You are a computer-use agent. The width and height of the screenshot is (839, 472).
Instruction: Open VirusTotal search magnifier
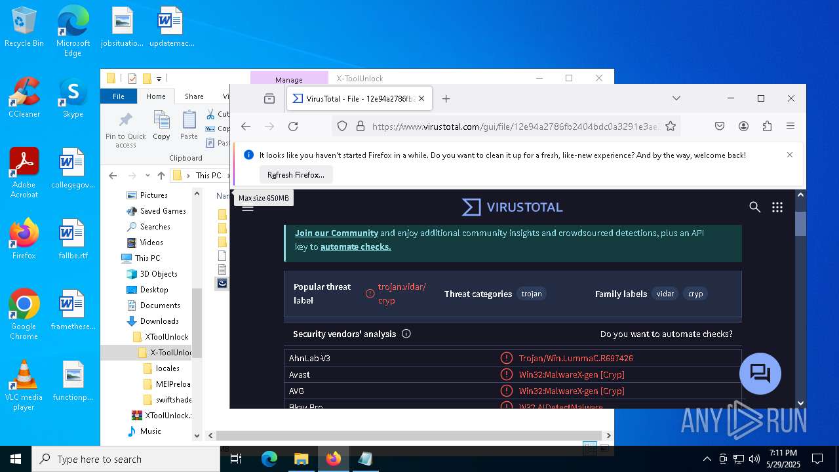click(x=755, y=207)
